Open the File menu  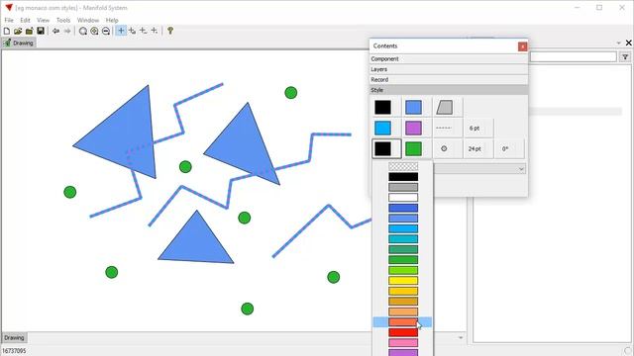pyautogui.click(x=9, y=20)
